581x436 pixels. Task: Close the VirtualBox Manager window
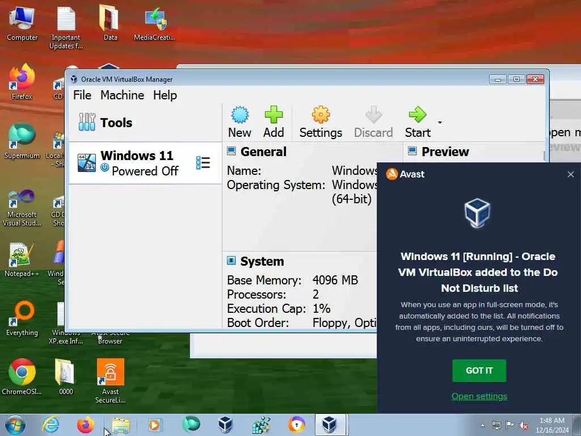tap(536, 79)
